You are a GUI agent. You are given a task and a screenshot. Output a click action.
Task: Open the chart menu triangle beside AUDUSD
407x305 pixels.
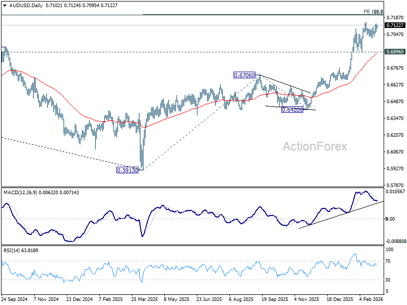point(5,6)
